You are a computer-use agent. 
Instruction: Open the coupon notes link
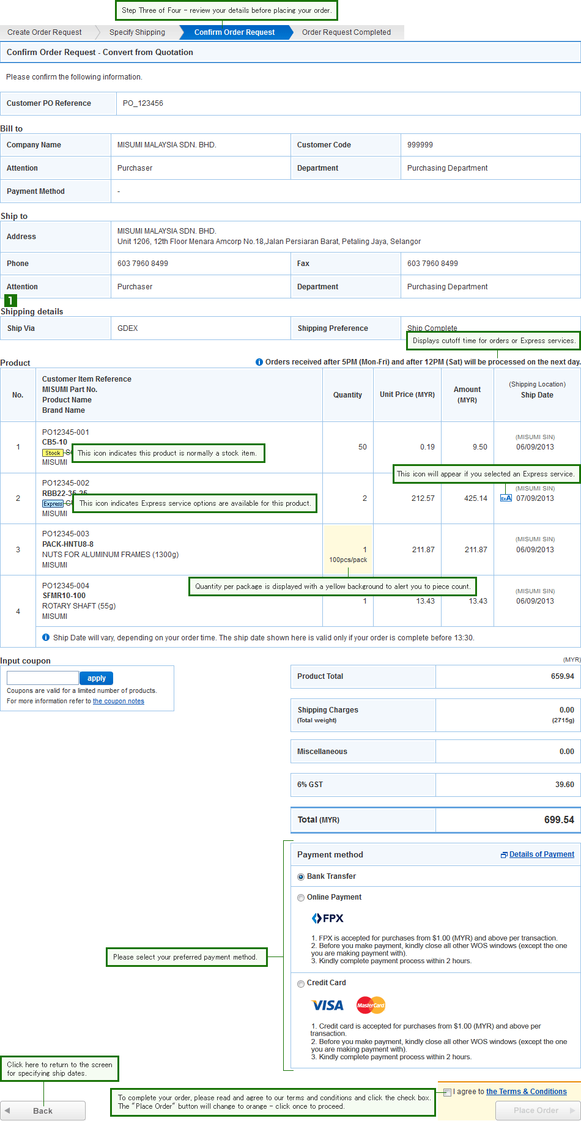pyautogui.click(x=119, y=701)
